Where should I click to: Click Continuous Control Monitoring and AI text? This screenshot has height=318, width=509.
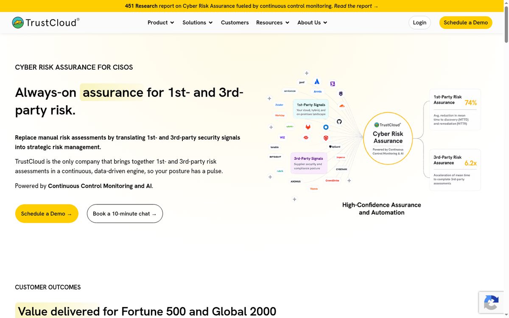(x=100, y=186)
